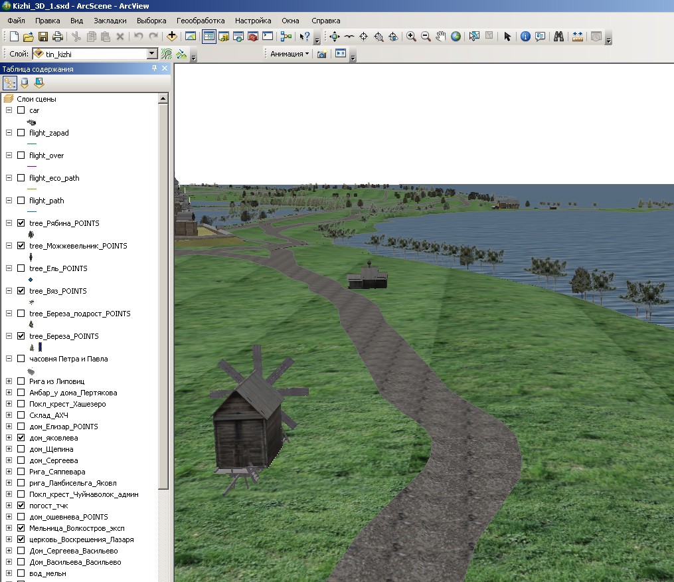Click the flight_path line color symbol

(x=32, y=211)
